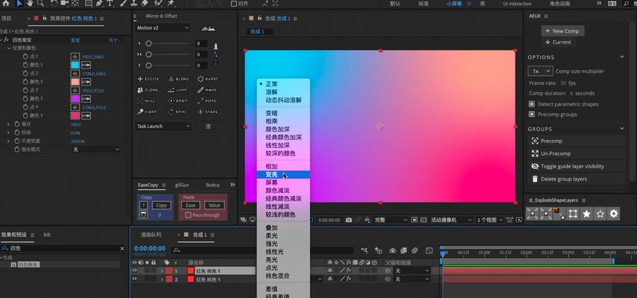
Task: Check Detect parametric shapes in AEUX
Action: click(531, 104)
